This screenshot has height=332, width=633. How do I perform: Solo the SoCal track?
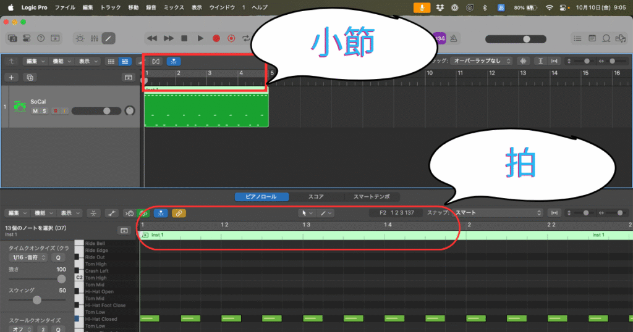(x=45, y=111)
